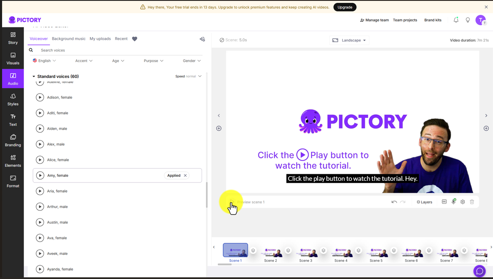Click the Search voices field

point(116,50)
